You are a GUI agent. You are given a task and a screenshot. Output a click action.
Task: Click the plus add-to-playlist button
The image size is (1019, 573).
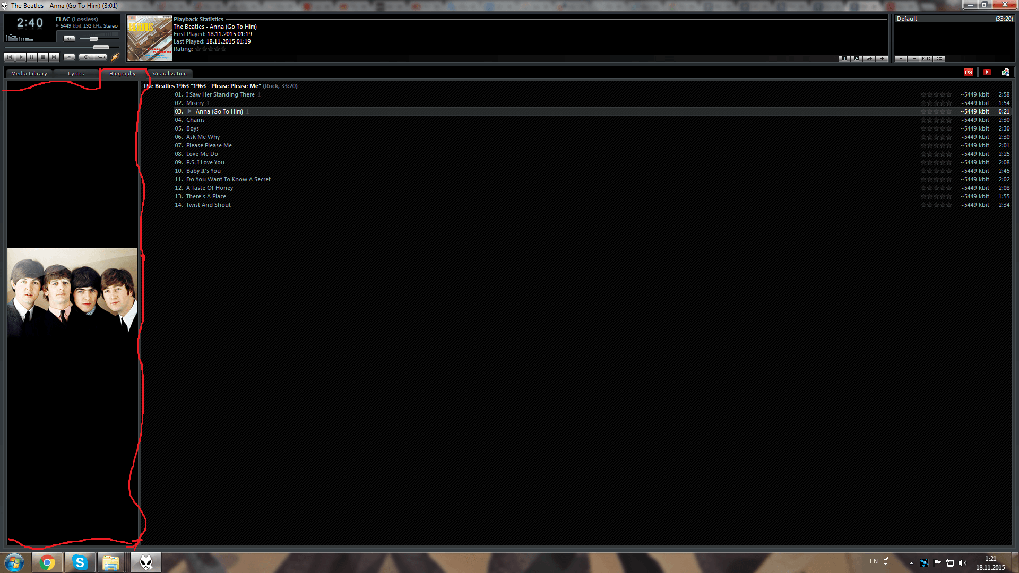(901, 58)
